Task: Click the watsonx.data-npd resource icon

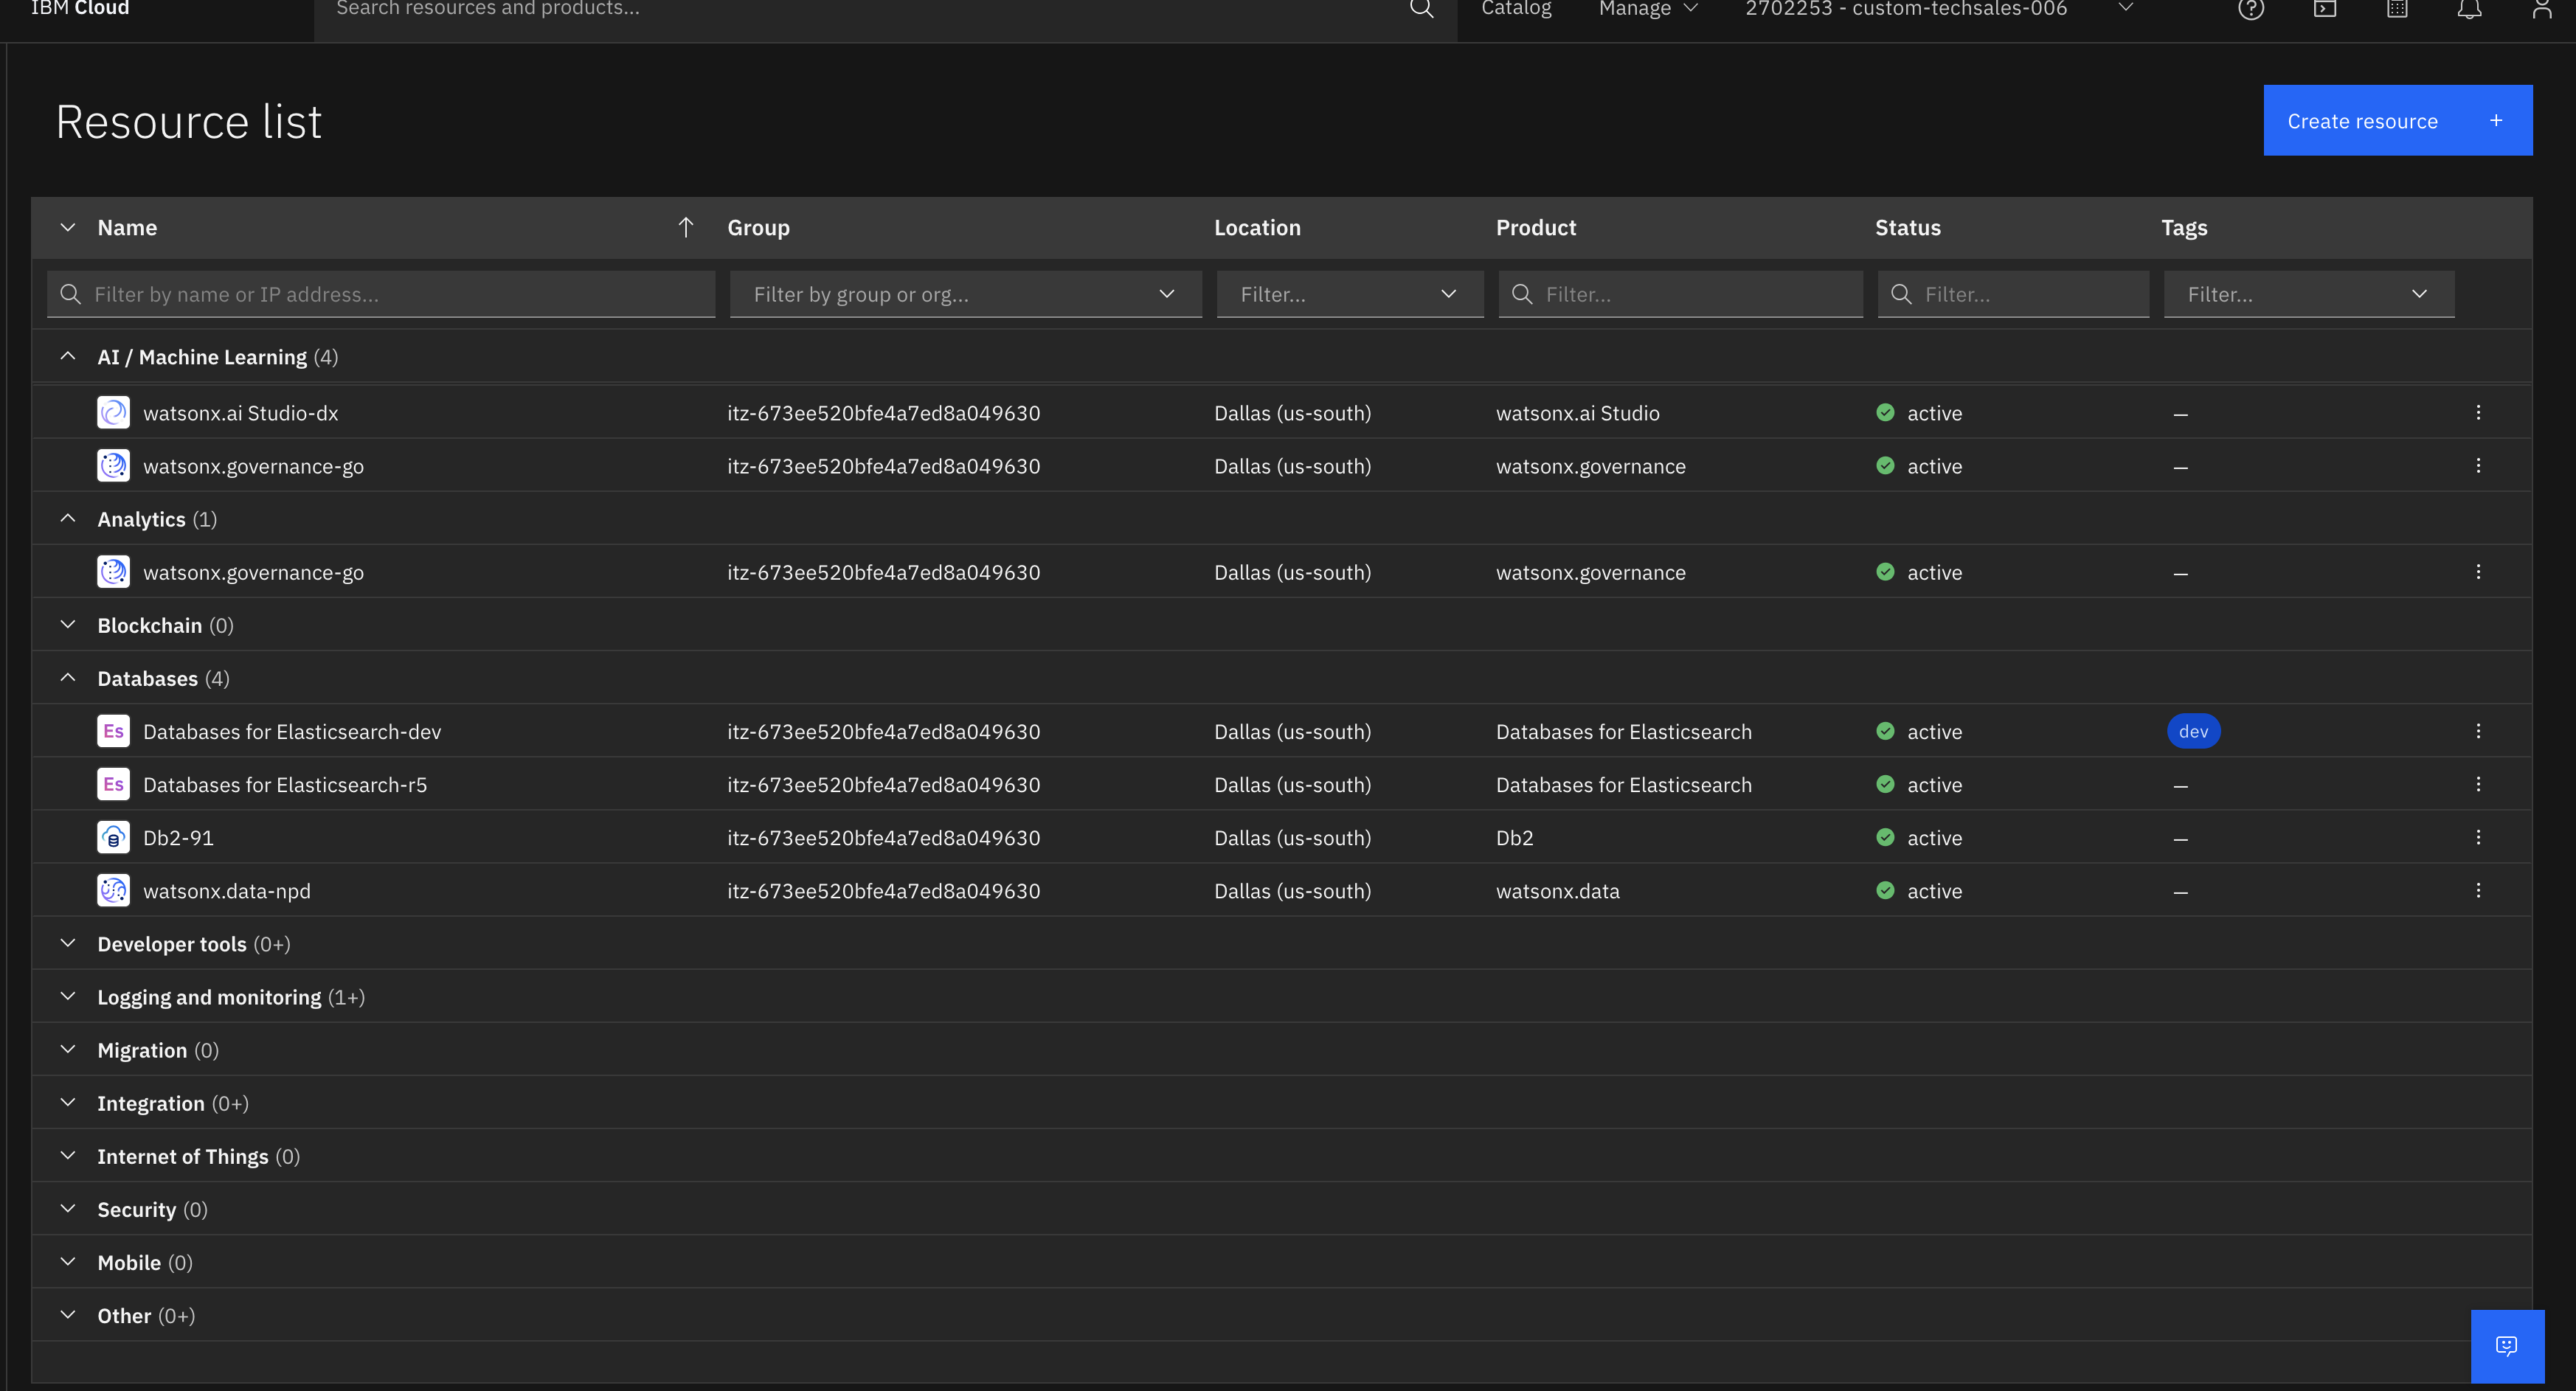Action: point(113,891)
